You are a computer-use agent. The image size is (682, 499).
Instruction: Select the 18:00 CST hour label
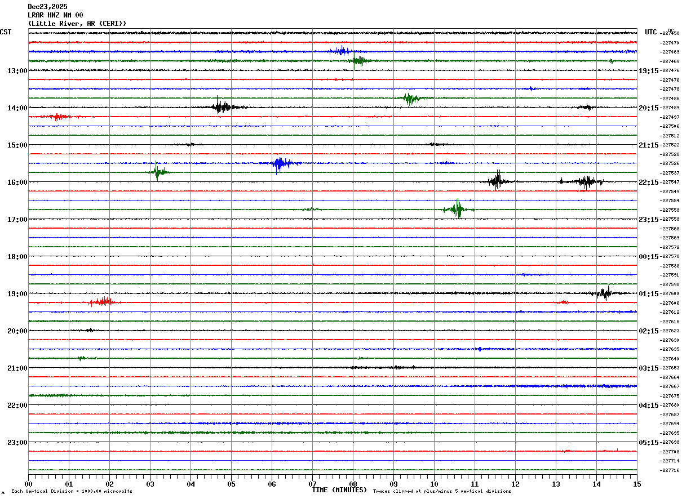[17, 257]
